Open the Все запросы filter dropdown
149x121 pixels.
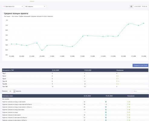click(35, 6)
